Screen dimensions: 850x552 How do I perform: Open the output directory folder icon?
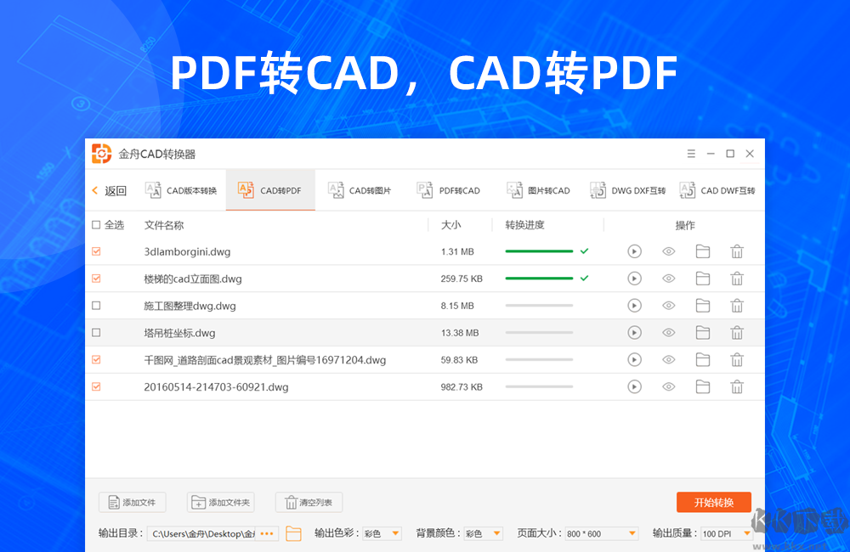tap(292, 532)
